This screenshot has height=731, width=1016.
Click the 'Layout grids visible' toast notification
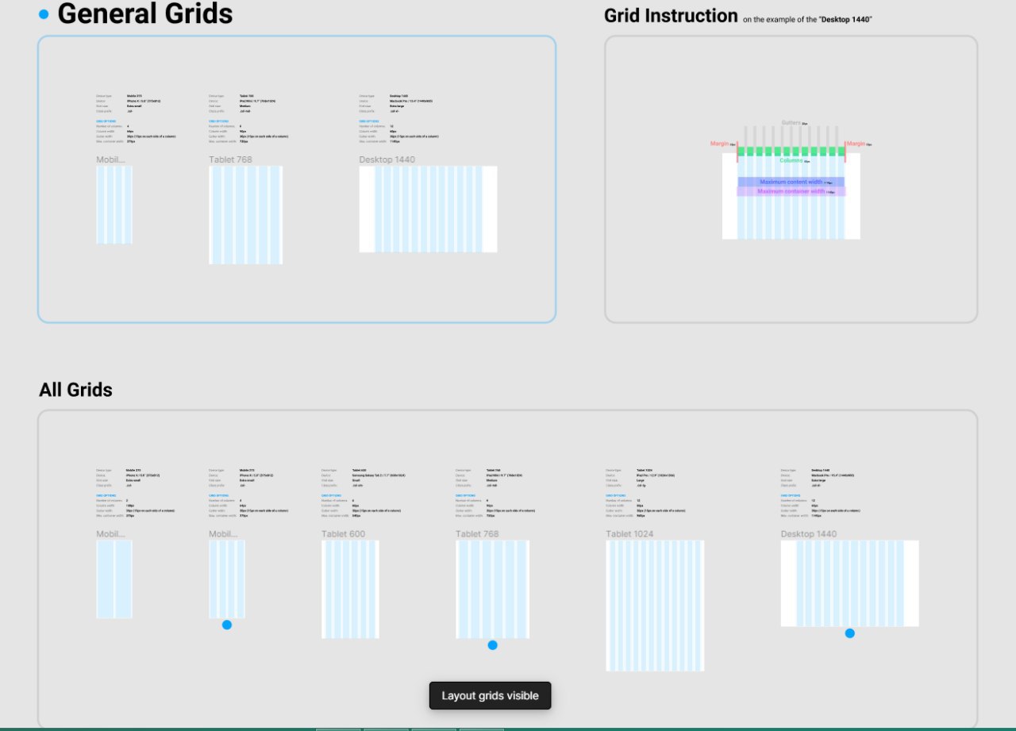[x=490, y=696]
